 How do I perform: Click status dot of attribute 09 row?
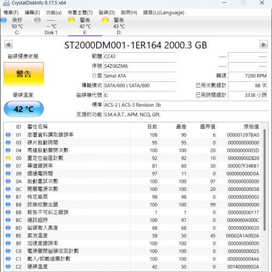tap(8, 174)
